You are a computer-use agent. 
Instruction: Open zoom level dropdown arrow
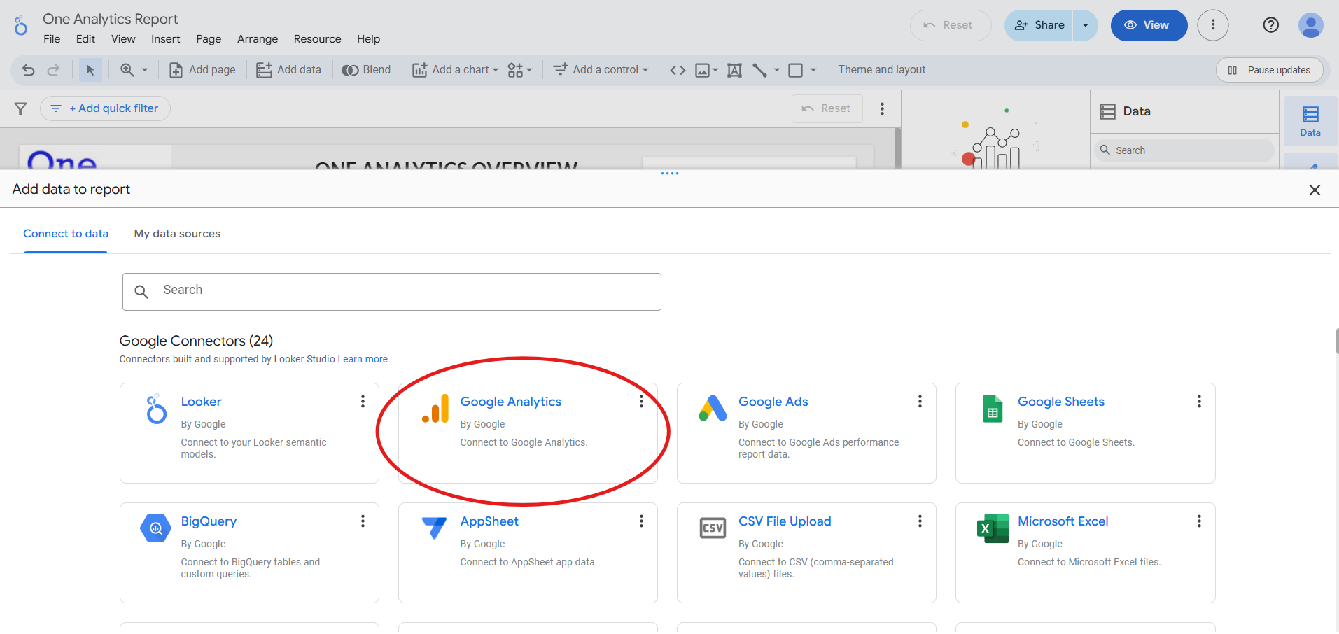pyautogui.click(x=145, y=70)
